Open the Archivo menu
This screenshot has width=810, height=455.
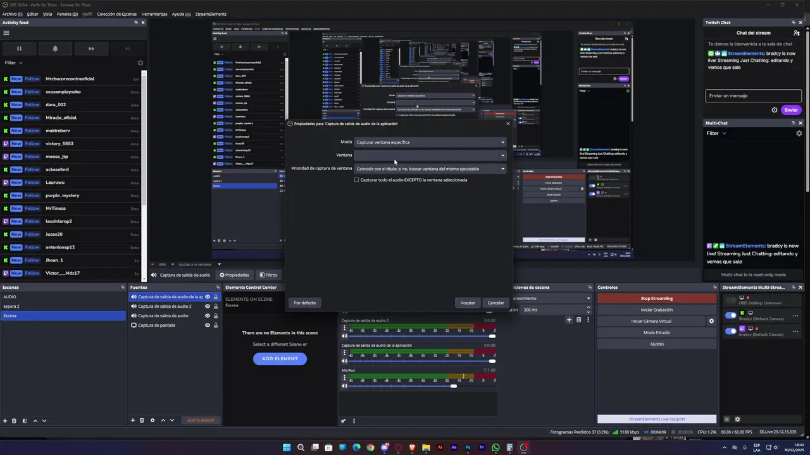(12, 14)
